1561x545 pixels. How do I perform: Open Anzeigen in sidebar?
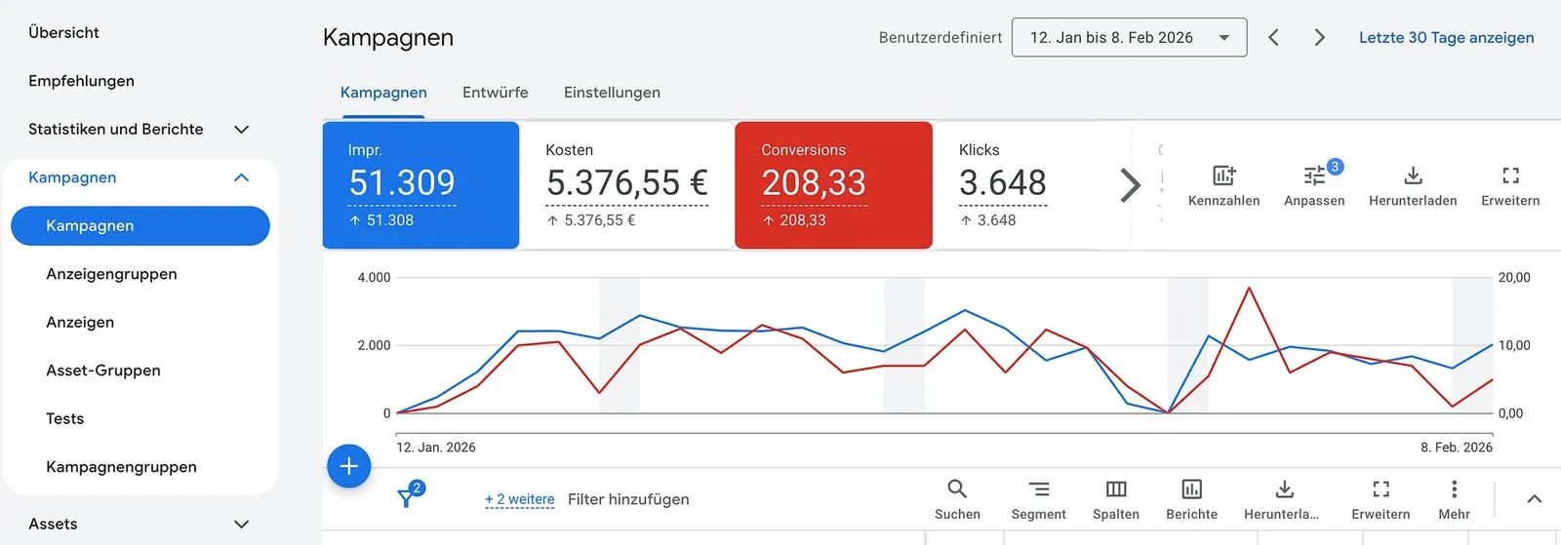pyautogui.click(x=80, y=322)
